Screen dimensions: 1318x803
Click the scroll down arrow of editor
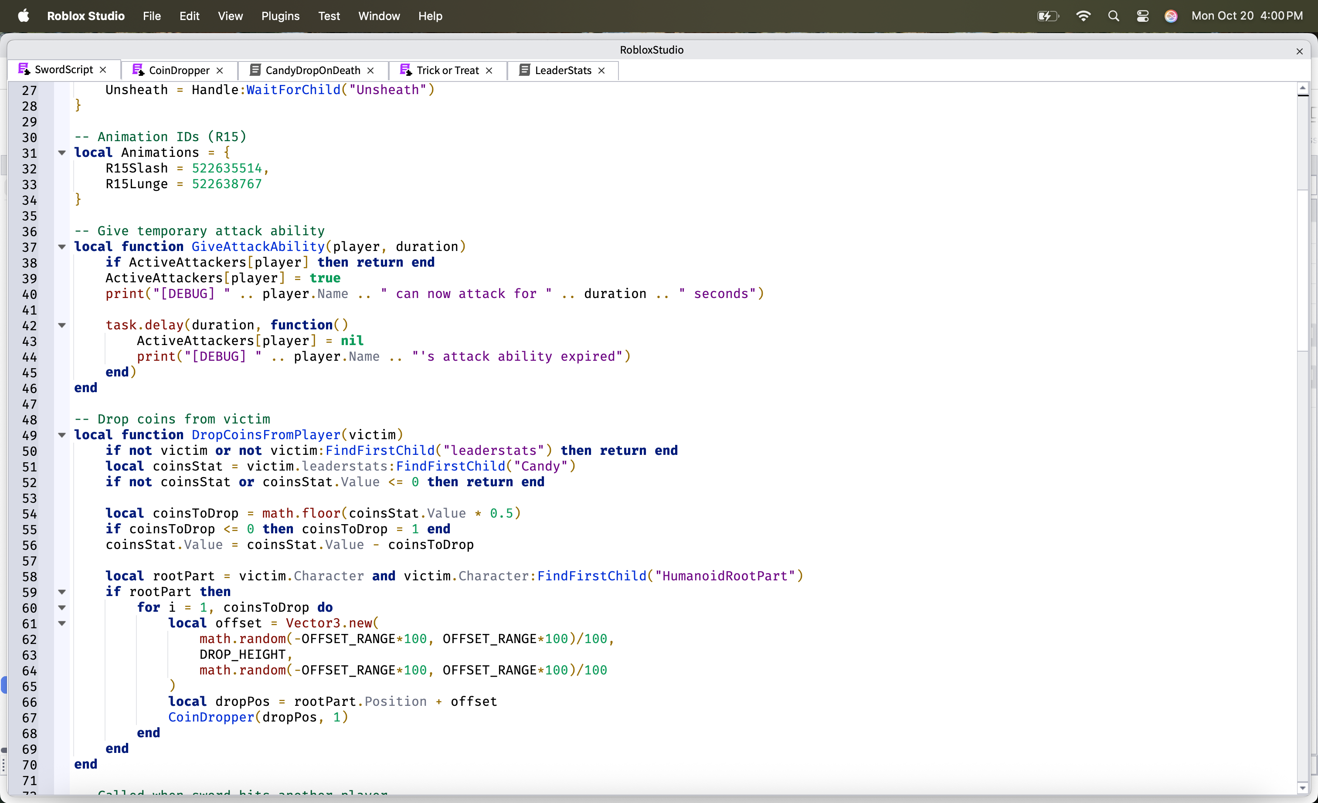[x=1302, y=788]
